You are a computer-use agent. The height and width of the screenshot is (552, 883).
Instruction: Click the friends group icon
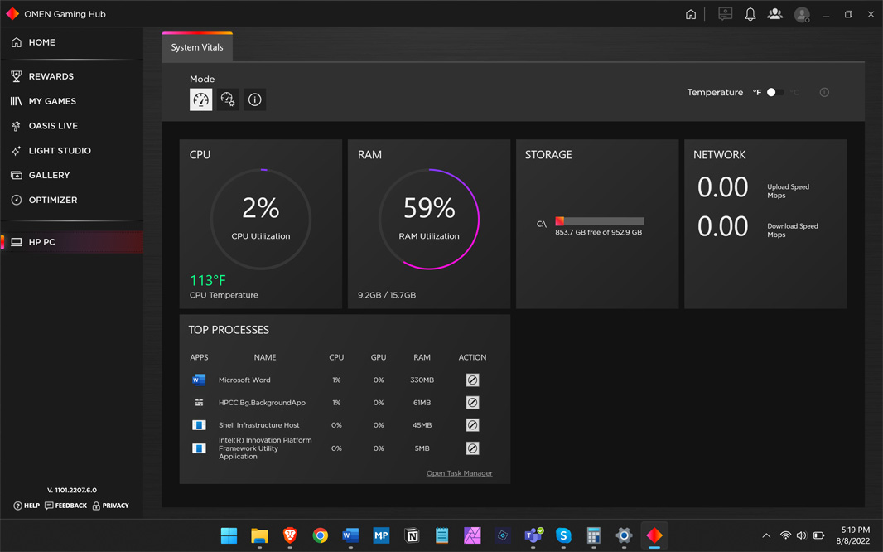click(774, 14)
